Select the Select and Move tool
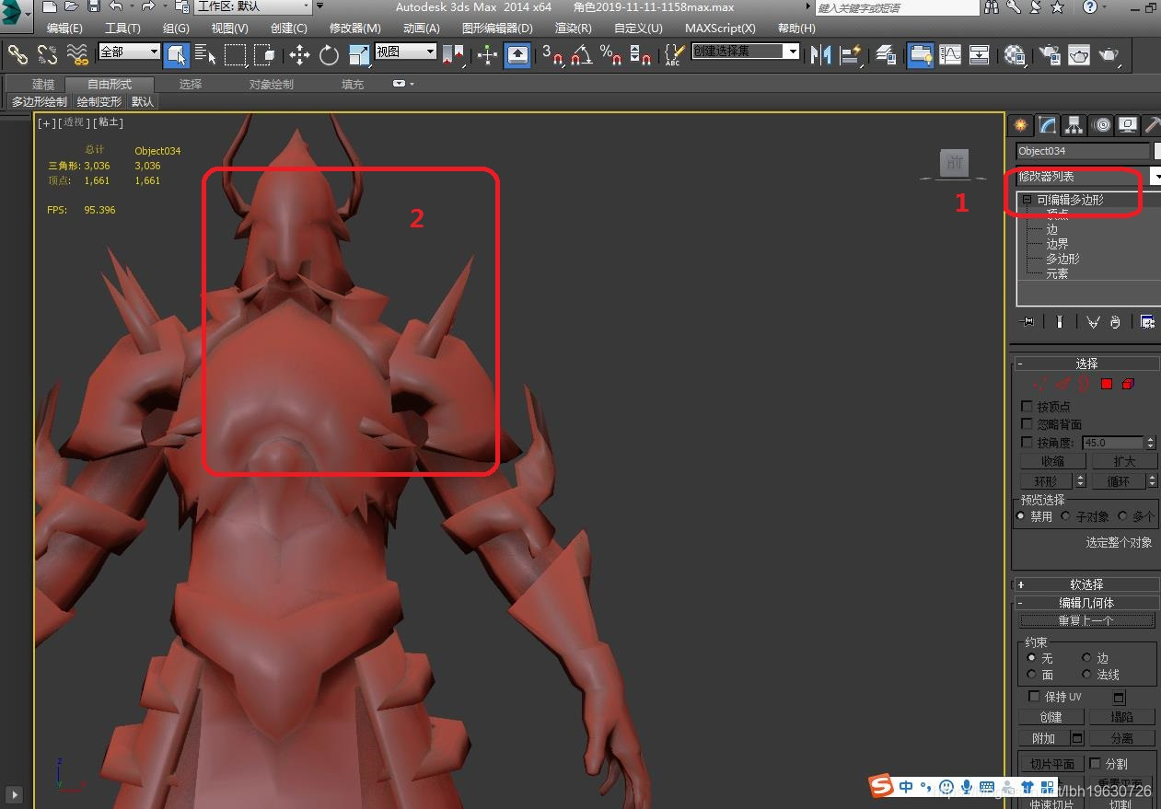Viewport: 1161px width, 809px height. tap(299, 55)
